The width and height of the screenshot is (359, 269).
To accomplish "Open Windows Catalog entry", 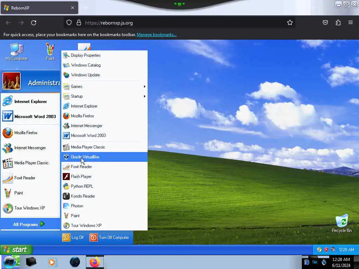I will coord(104,65).
